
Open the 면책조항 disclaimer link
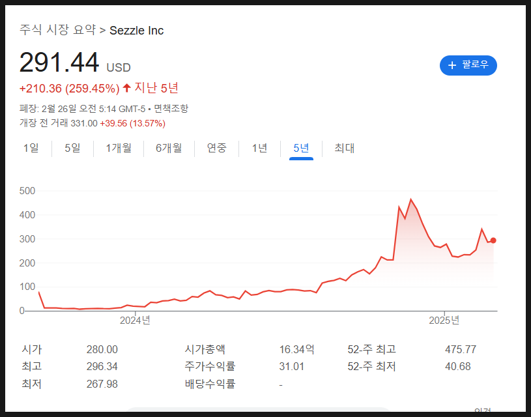[171, 109]
